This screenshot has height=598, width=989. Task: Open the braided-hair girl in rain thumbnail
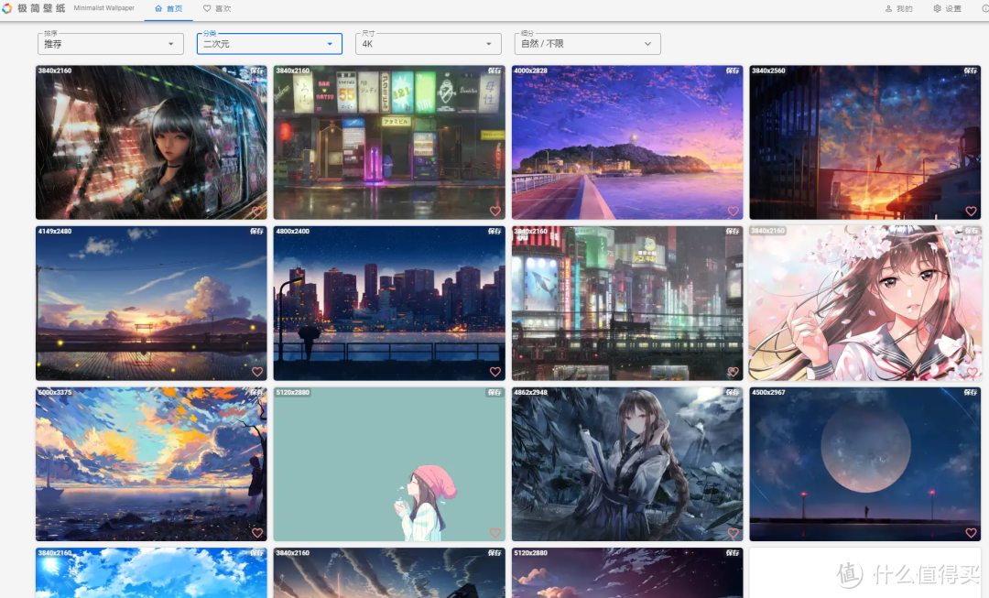pos(627,464)
